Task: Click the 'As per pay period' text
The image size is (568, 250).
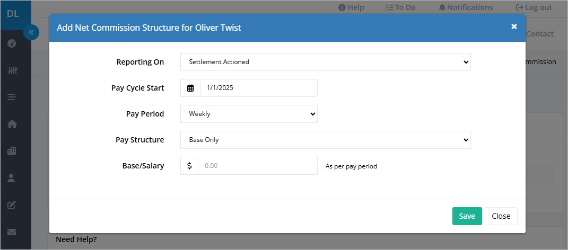Action: 351,166
